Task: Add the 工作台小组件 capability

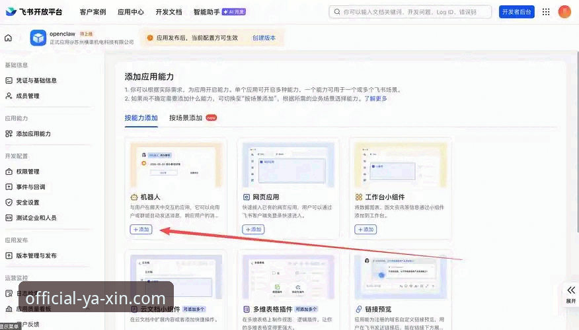Action: click(x=366, y=229)
